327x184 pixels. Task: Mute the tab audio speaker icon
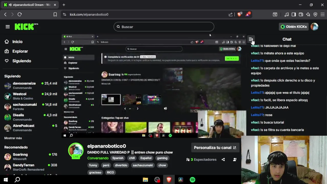pyautogui.click(x=10, y=5)
